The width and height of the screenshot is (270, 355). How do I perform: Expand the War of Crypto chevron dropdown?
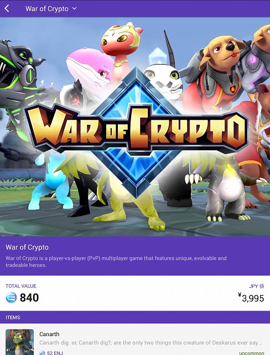click(x=74, y=9)
